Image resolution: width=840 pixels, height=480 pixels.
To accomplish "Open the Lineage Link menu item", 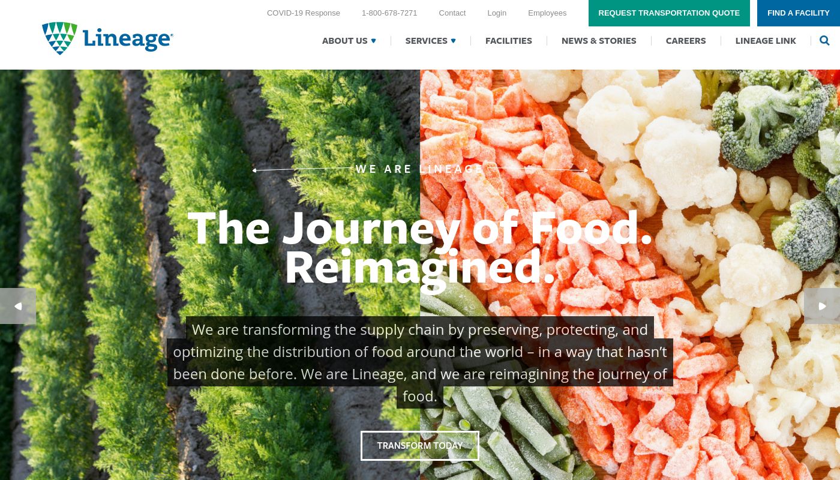I will (766, 41).
